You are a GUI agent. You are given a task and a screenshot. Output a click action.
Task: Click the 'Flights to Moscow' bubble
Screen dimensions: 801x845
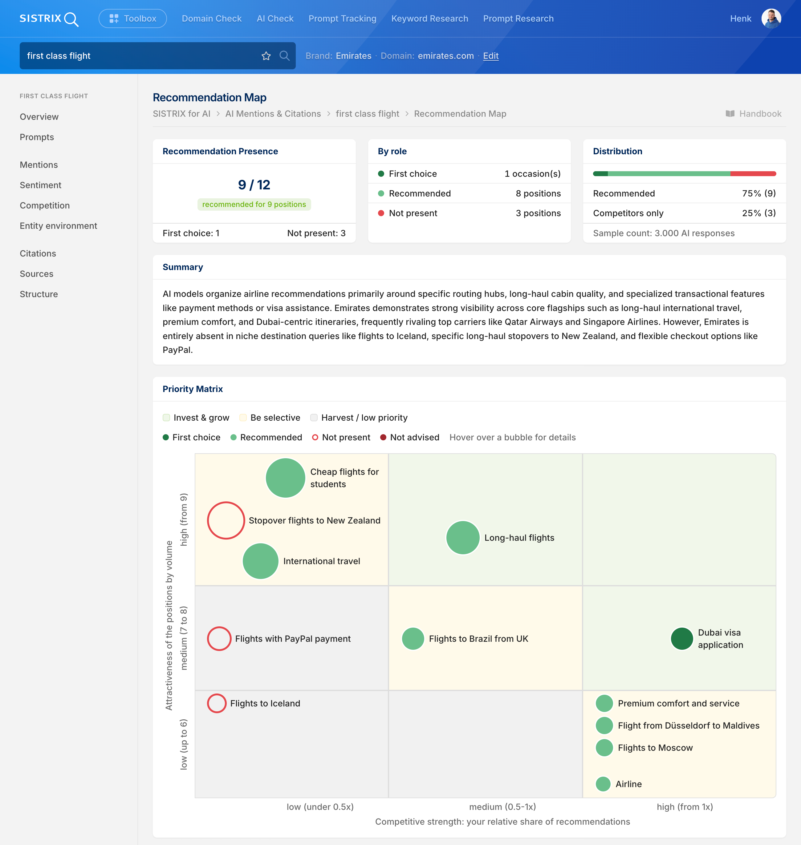(x=604, y=748)
